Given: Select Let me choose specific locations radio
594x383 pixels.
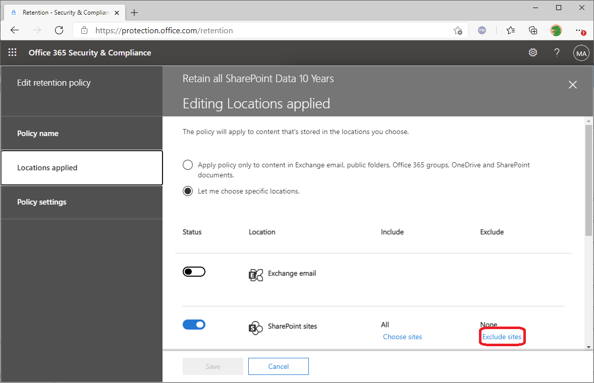Looking at the screenshot, I should 188,191.
